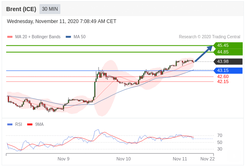Click the red 9MA color swatch

click(30, 124)
